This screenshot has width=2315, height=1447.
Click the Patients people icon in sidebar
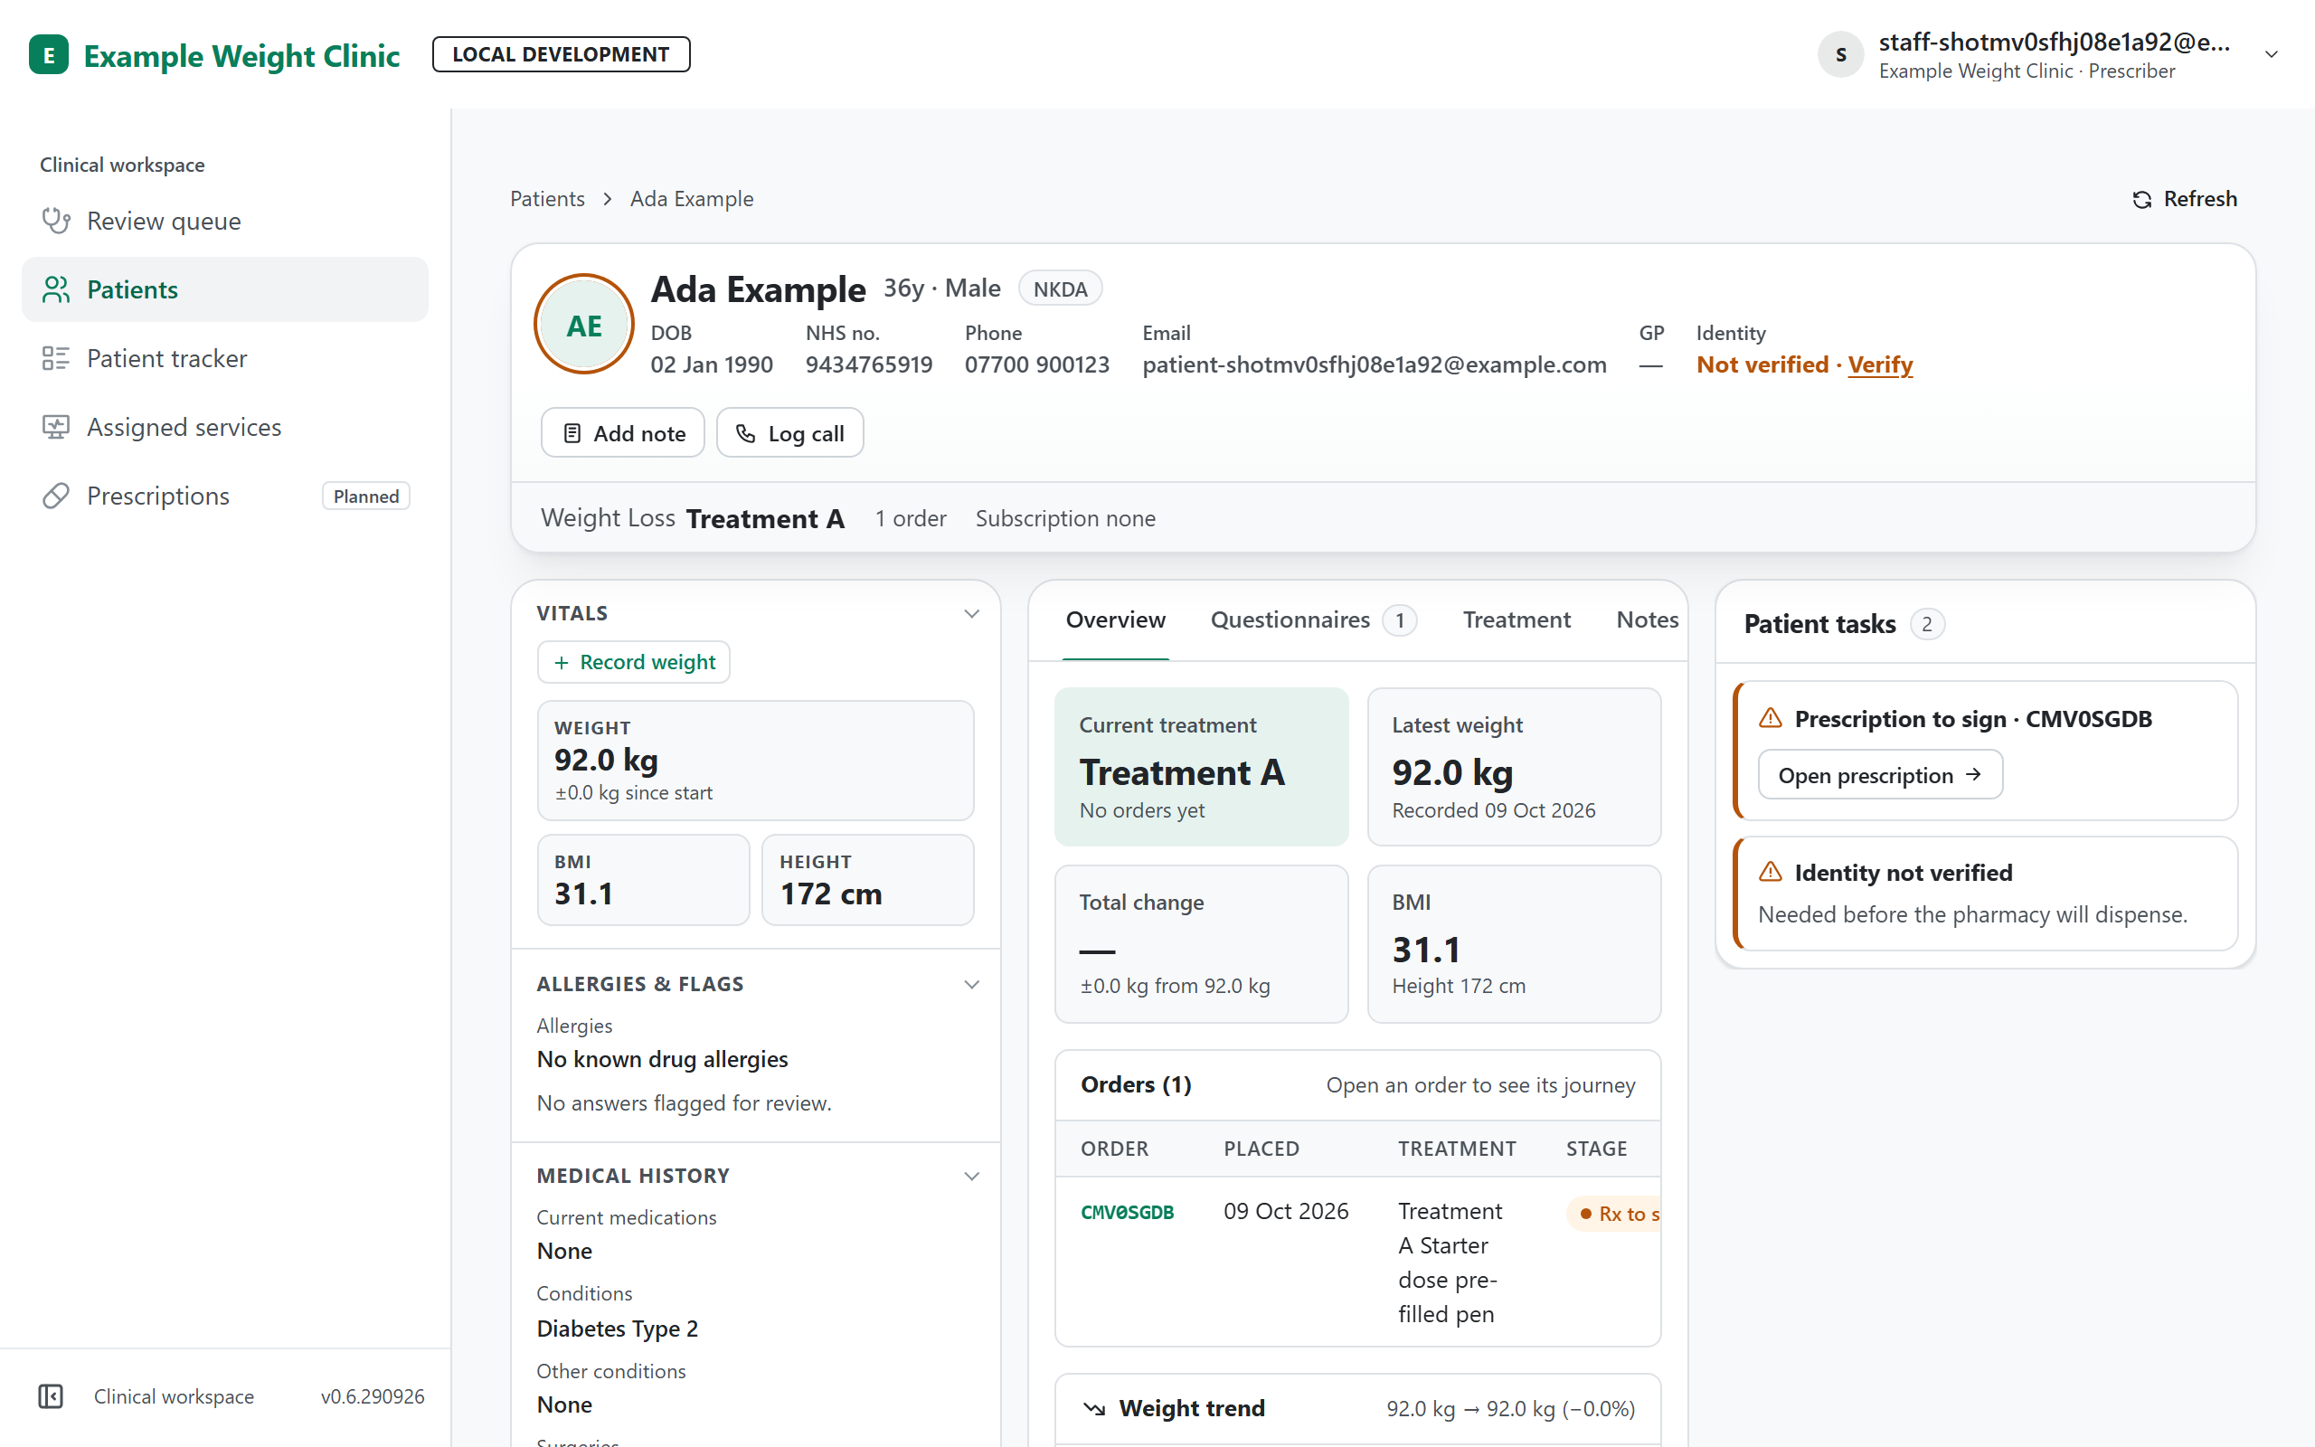[55, 289]
